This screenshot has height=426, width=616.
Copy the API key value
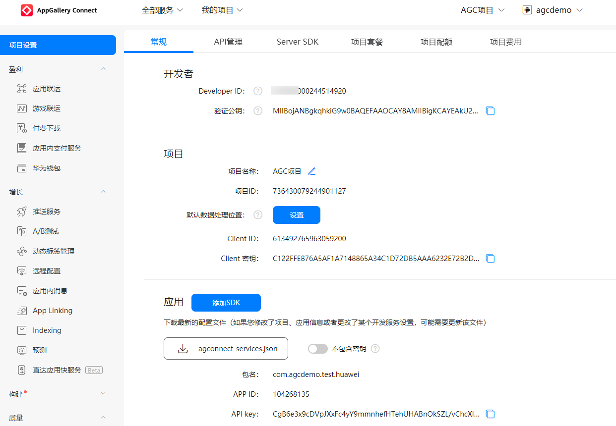pyautogui.click(x=490, y=414)
